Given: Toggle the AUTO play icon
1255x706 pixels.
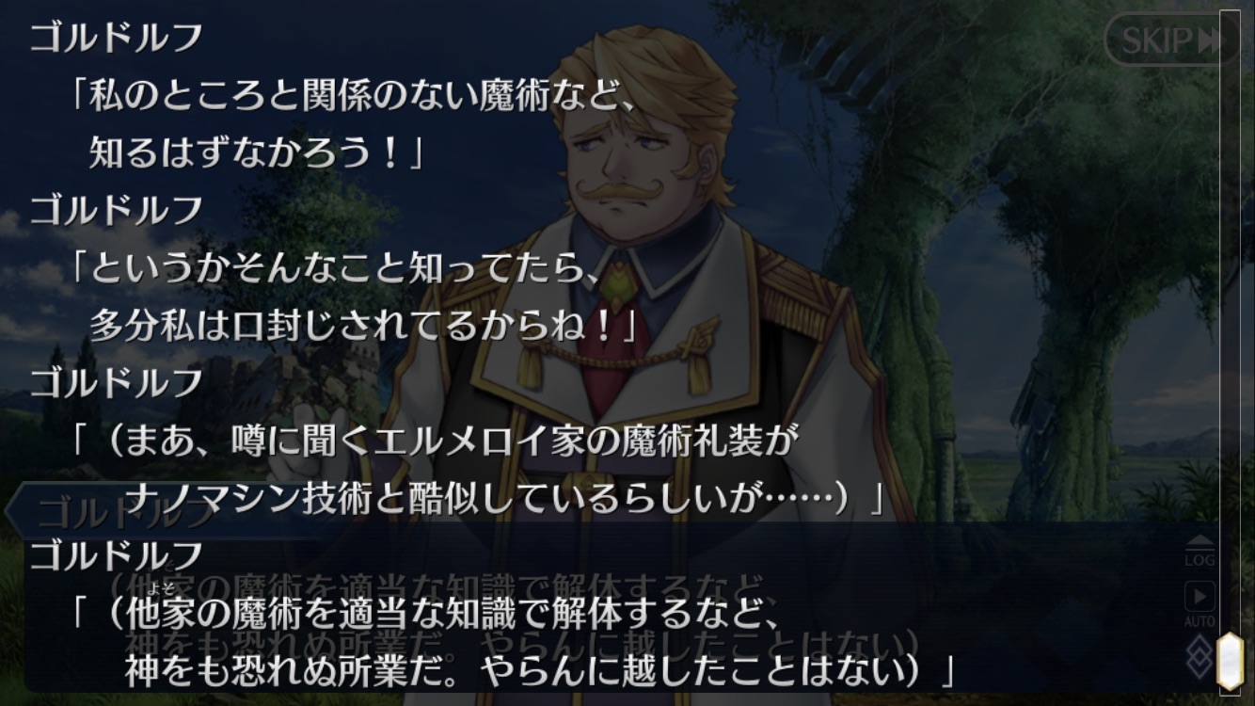Looking at the screenshot, I should tap(1199, 605).
